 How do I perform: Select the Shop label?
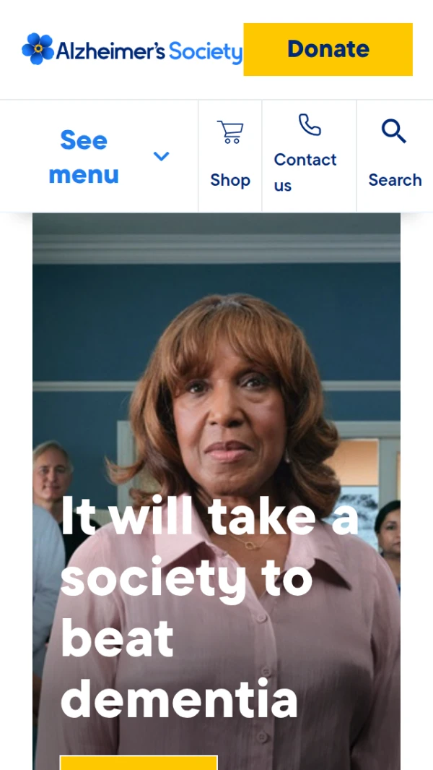230,180
